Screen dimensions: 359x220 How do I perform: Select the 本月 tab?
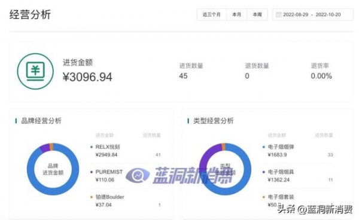[236, 14]
